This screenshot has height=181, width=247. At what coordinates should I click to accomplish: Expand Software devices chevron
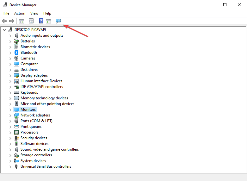[x=10, y=144]
